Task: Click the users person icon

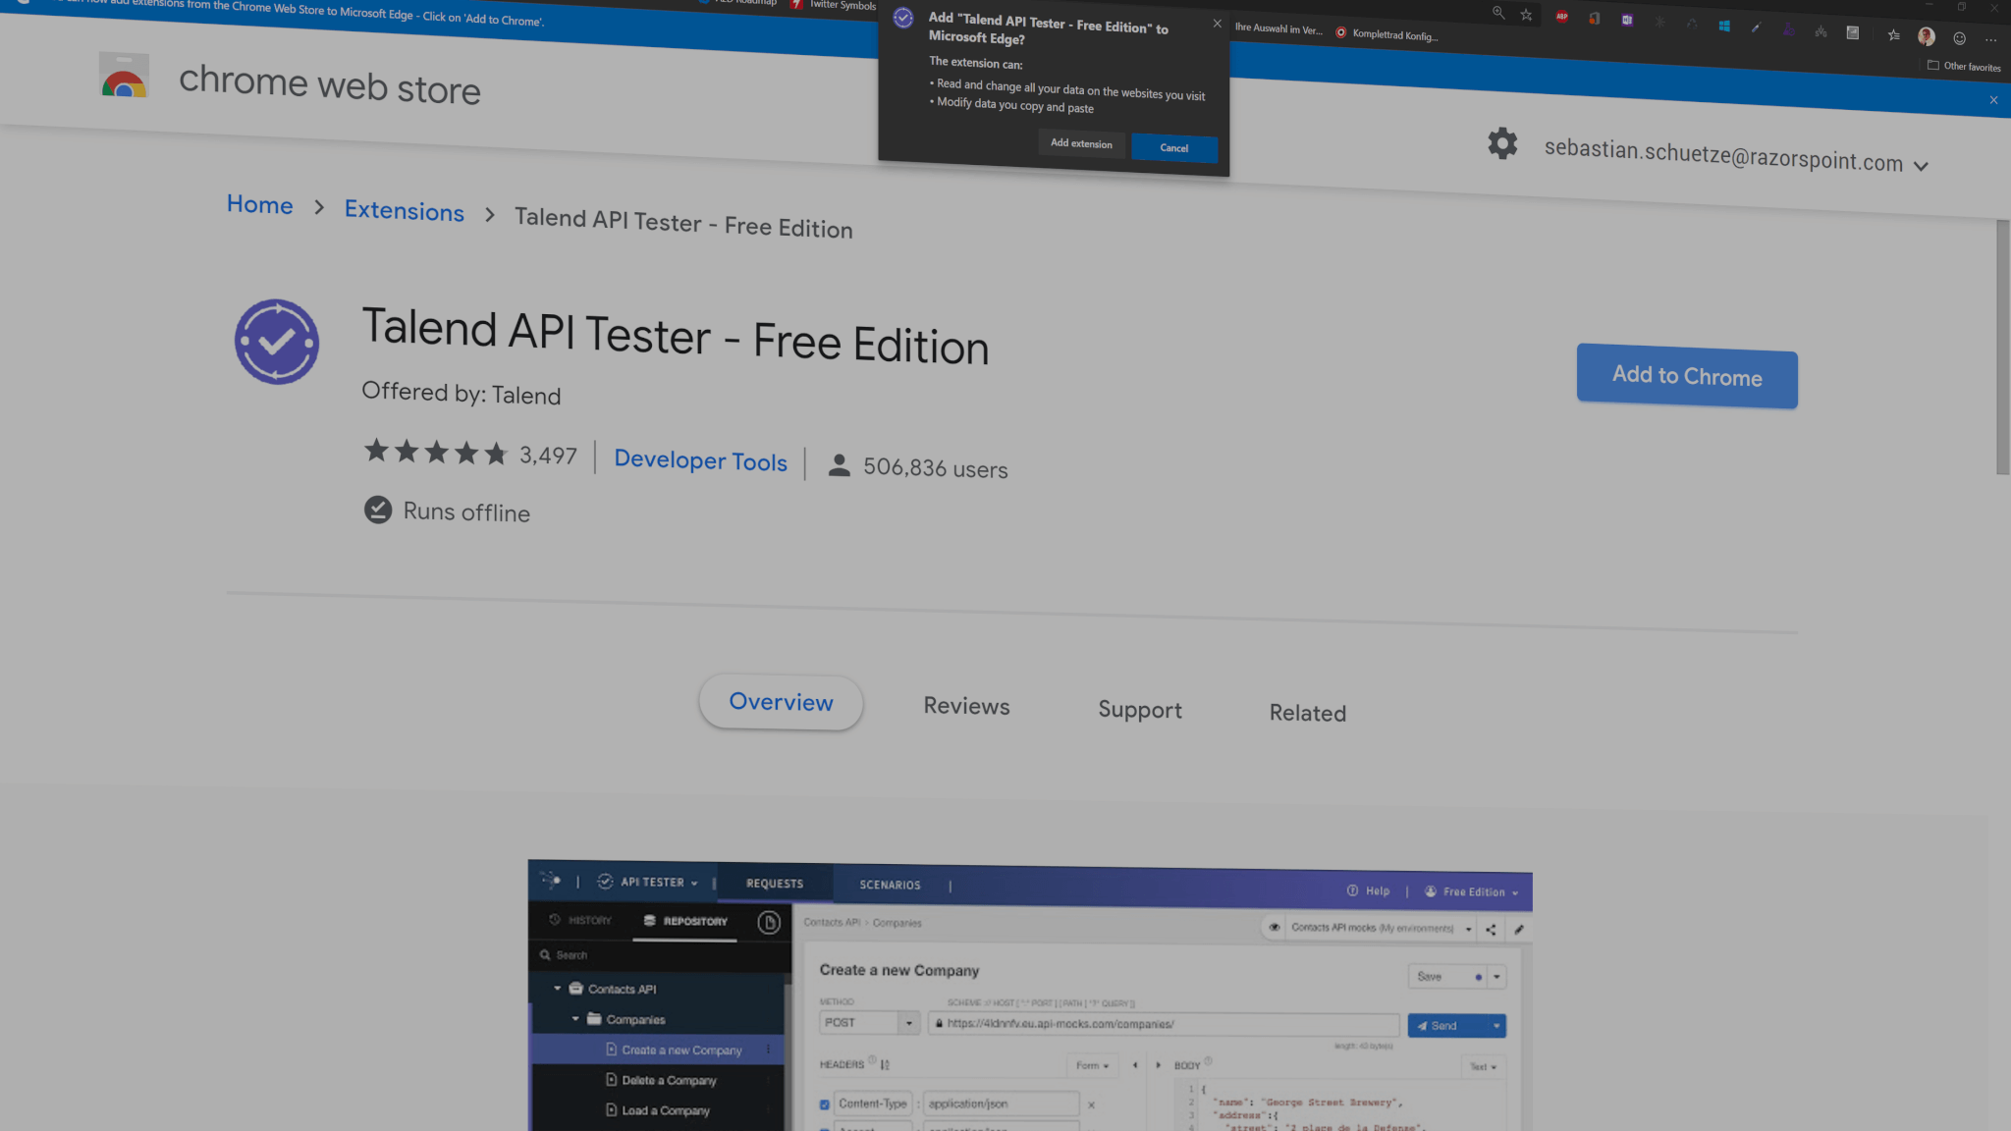Action: click(x=839, y=465)
